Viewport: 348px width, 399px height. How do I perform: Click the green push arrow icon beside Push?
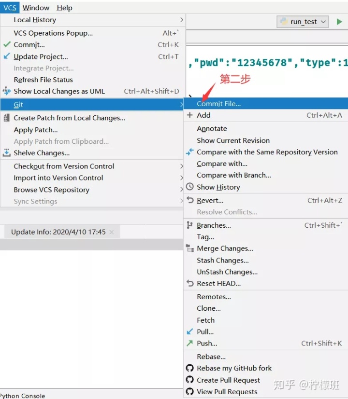click(189, 343)
